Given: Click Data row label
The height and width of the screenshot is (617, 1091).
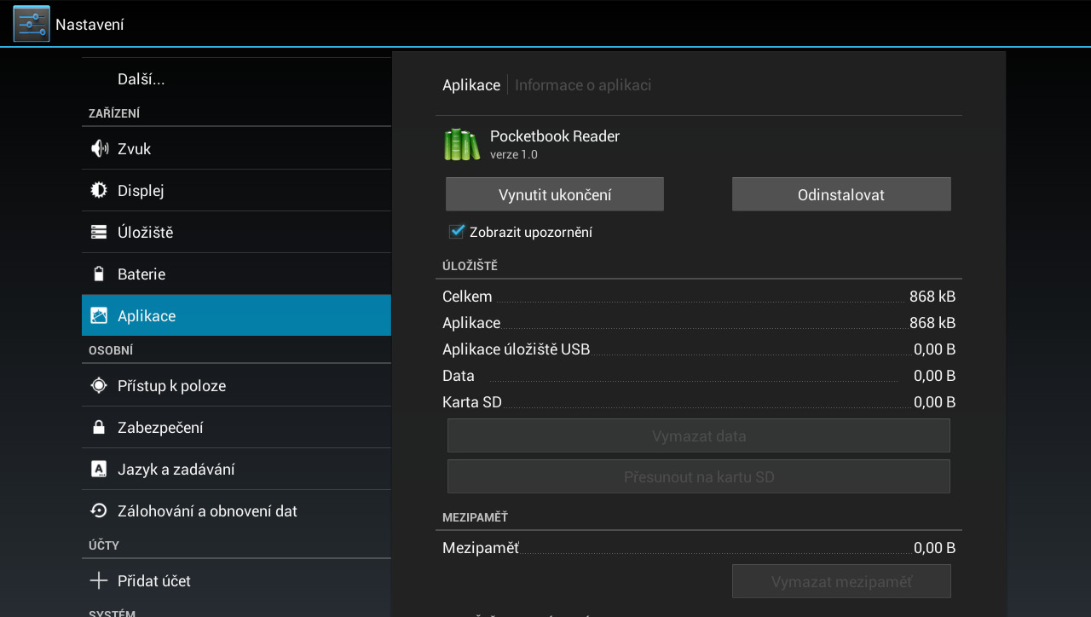Looking at the screenshot, I should tap(459, 376).
